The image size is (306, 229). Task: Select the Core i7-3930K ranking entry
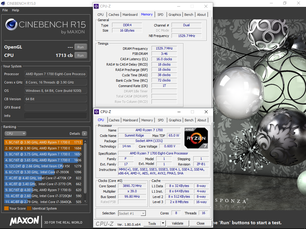point(43,172)
